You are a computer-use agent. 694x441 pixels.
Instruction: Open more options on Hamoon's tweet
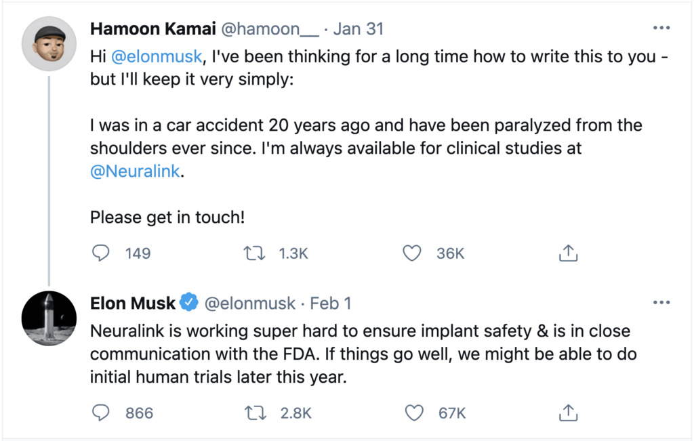pyautogui.click(x=661, y=28)
